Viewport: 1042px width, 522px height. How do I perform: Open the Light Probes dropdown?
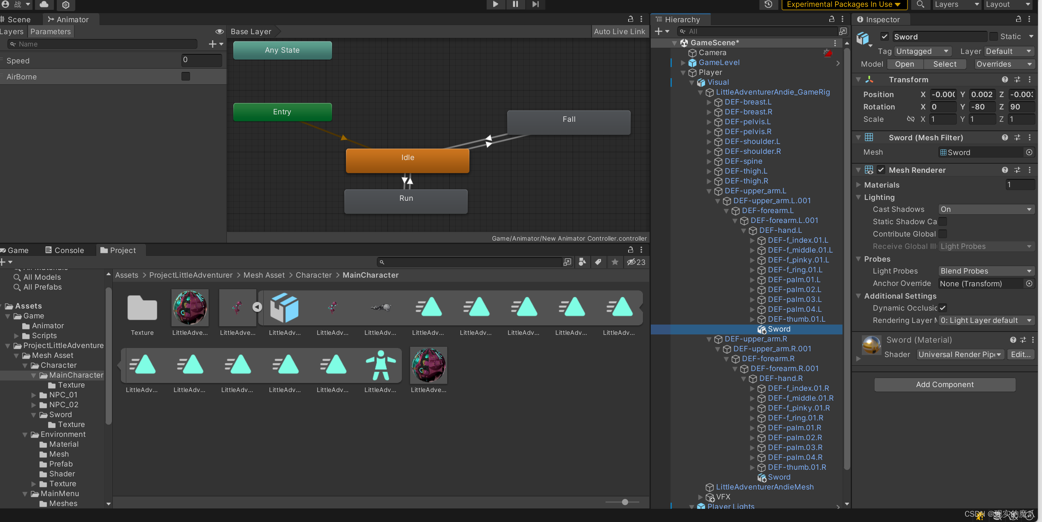point(986,271)
